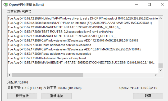Click the 重新连接 reconnect button
Screen dimensions: 168x101
click(56, 96)
